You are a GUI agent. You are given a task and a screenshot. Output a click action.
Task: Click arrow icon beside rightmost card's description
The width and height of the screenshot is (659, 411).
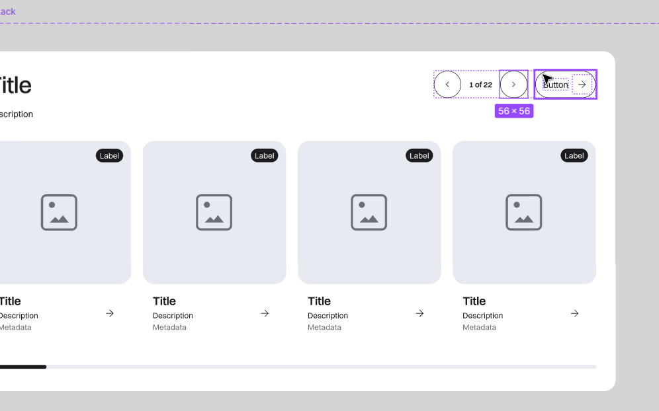pyautogui.click(x=574, y=313)
